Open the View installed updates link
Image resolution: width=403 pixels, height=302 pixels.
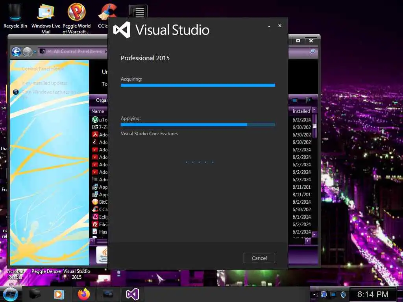[x=44, y=83]
